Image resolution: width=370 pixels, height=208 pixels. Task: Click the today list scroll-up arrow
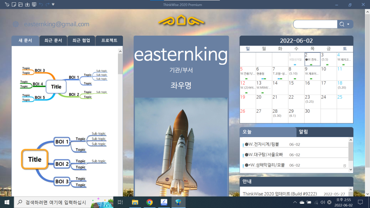click(x=350, y=140)
